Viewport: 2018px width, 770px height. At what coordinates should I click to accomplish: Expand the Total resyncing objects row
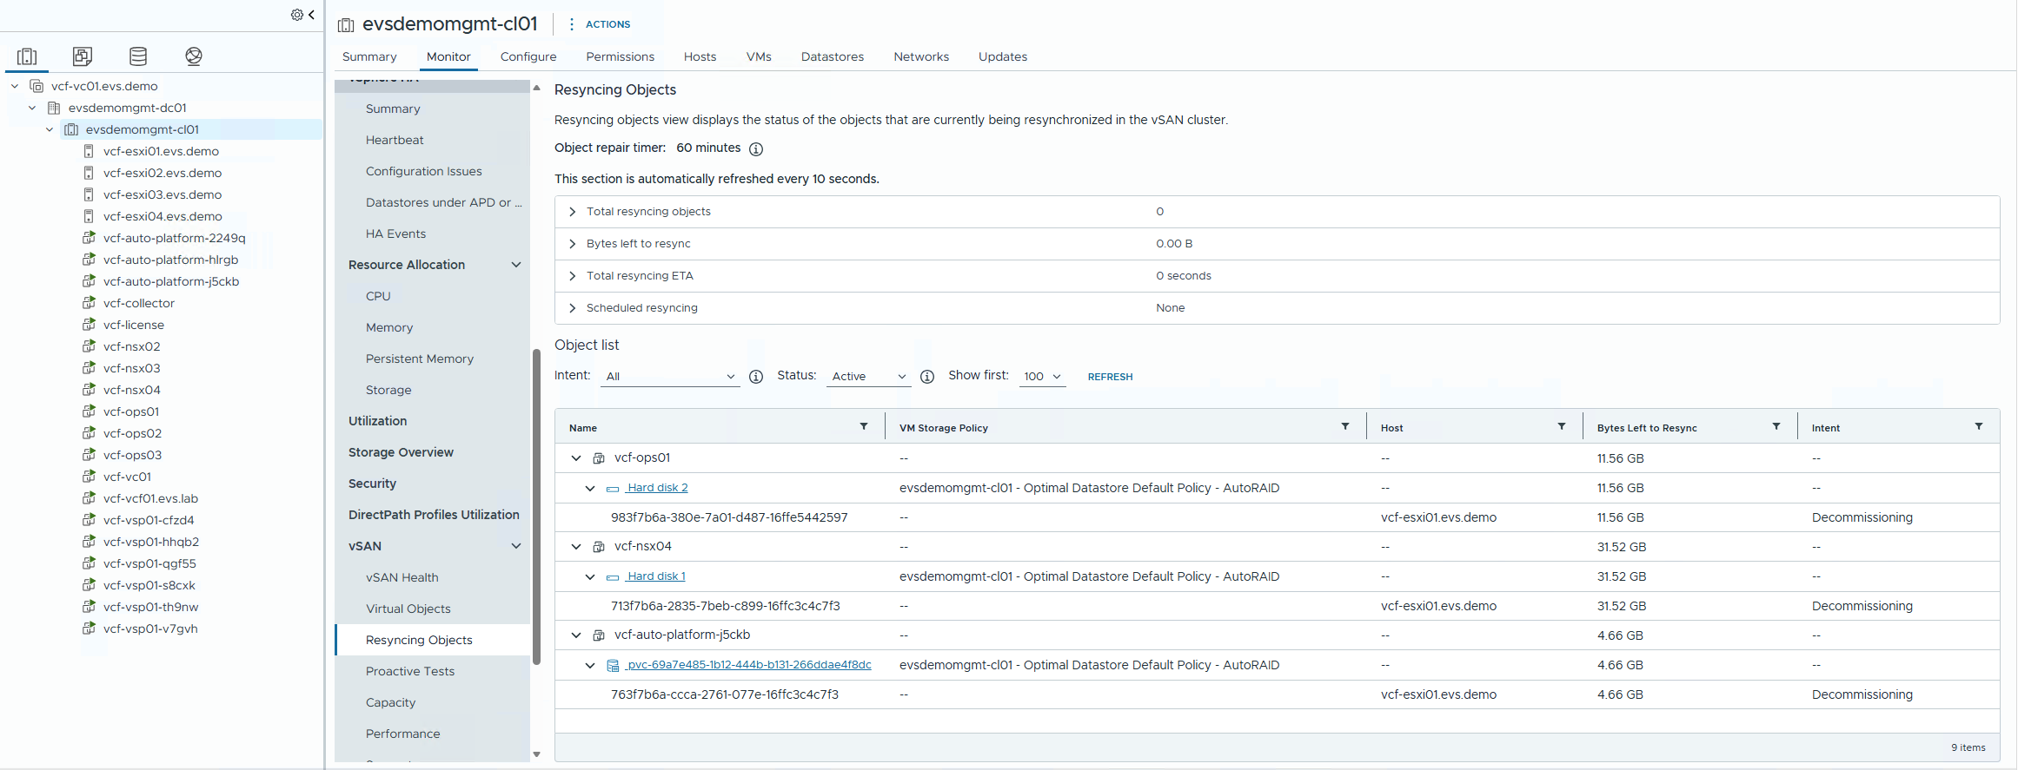572,212
